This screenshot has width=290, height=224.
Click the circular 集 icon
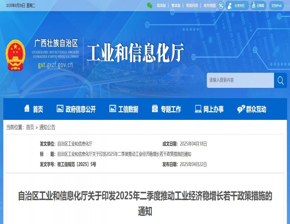point(221,5)
